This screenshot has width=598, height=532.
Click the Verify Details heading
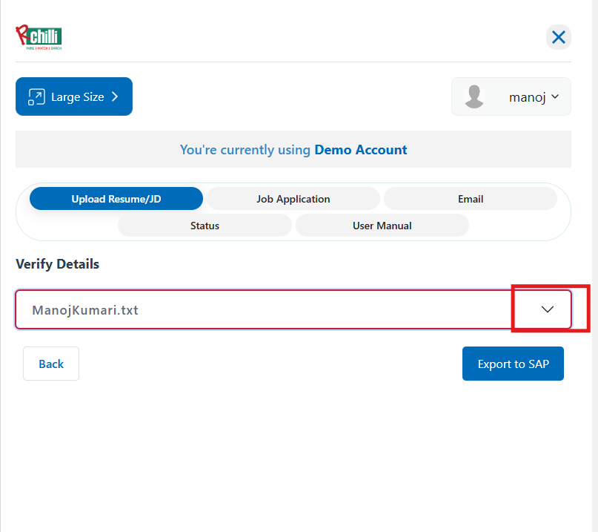coord(57,264)
